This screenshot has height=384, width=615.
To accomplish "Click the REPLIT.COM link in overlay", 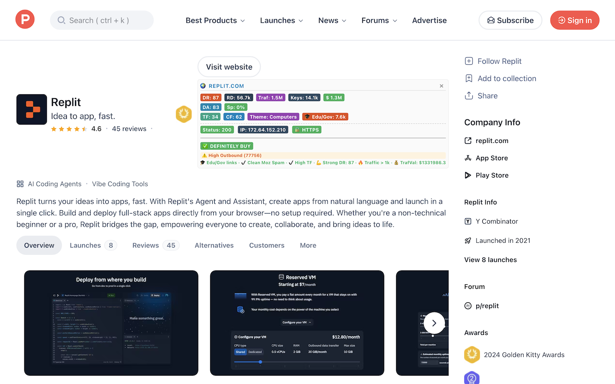I will (226, 86).
